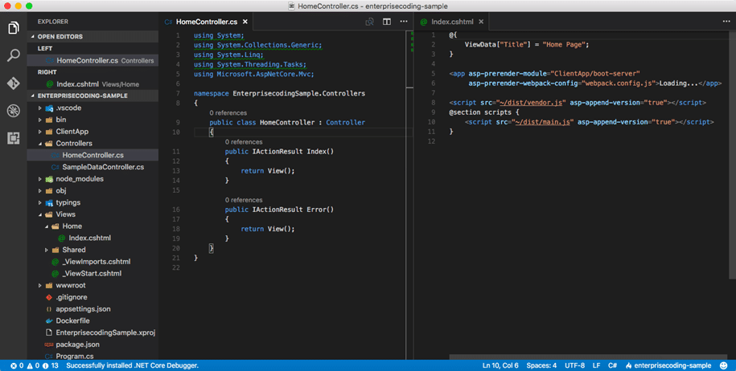The width and height of the screenshot is (736, 371).
Task: Click the info count 13 in status bar
Action: click(x=50, y=365)
